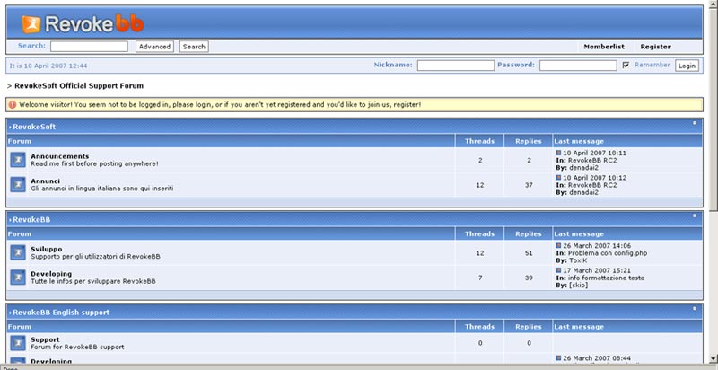The image size is (718, 370).
Task: Collapse the RevokeBB category section
Action: [694, 216]
